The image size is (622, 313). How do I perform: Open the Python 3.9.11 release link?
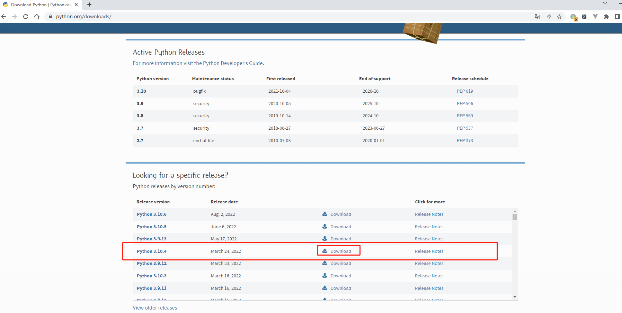pos(152,288)
